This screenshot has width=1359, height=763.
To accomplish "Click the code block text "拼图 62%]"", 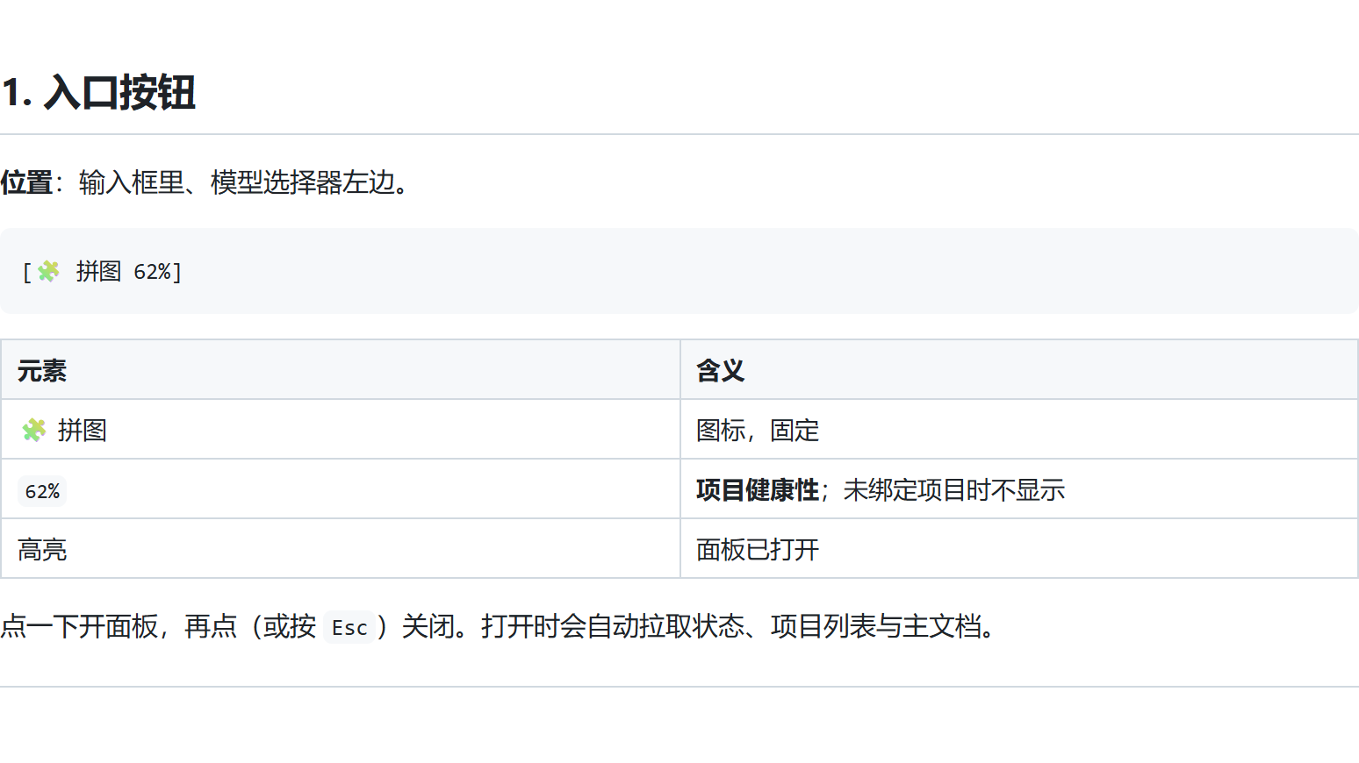I will pyautogui.click(x=128, y=272).
